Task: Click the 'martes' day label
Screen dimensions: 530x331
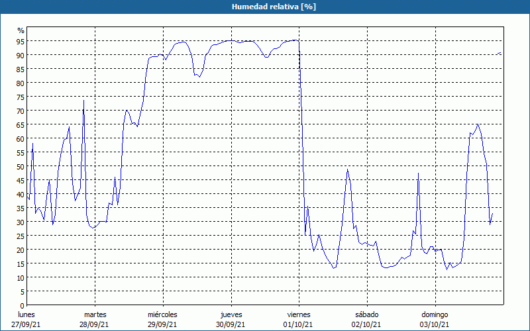Action: pyautogui.click(x=95, y=314)
